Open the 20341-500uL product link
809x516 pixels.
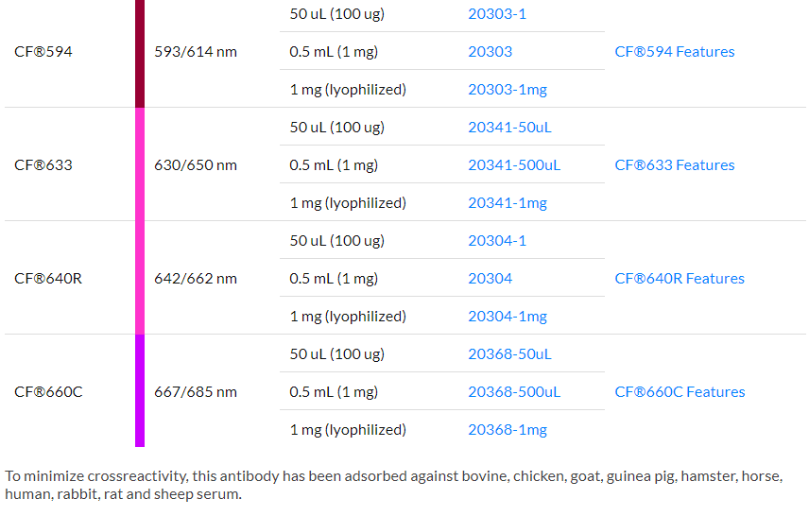[x=514, y=165]
